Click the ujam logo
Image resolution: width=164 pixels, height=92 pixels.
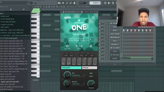pos(67,18)
